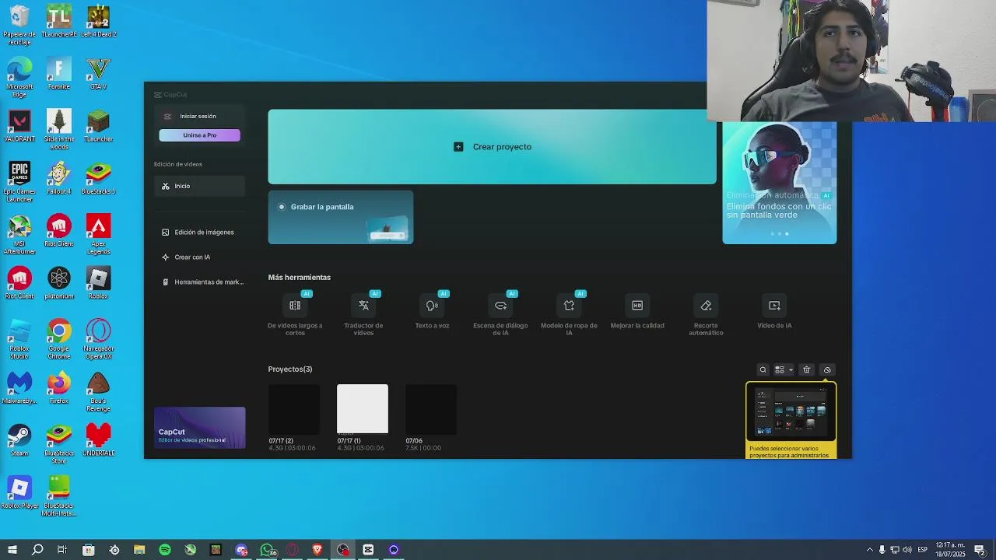Select the Roblox desktop icon
Viewport: 996px width, 560px height.
point(99,283)
